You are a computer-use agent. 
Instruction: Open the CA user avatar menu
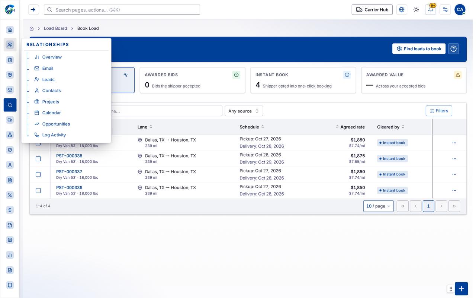tap(460, 10)
